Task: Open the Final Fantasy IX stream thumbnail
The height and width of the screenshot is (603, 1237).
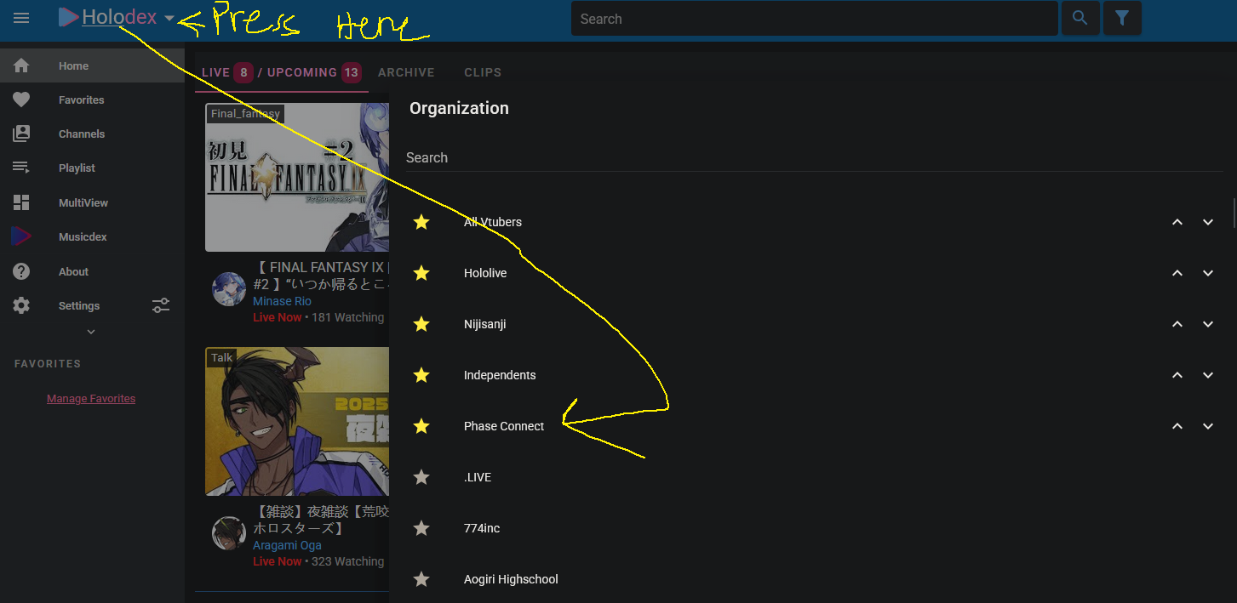Action: pyautogui.click(x=297, y=177)
